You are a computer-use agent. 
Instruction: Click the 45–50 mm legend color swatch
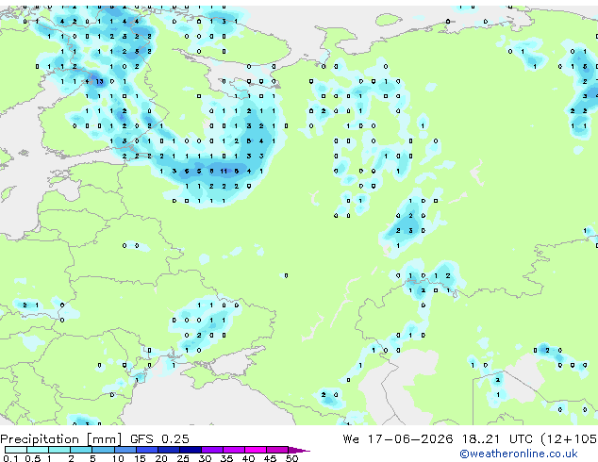[x=277, y=450]
